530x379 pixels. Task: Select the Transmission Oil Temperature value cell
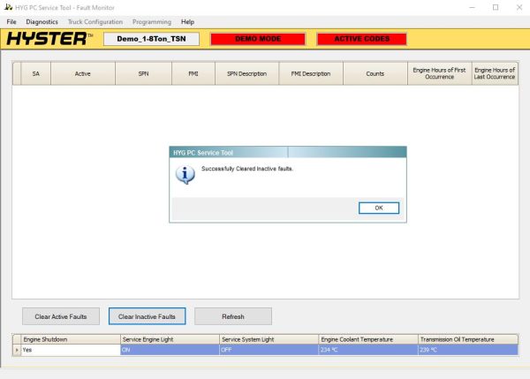[x=468, y=350]
